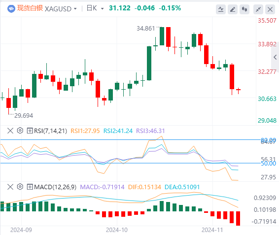Click the blue silver logo icon
This screenshot has width=279, height=235.
(x=11, y=8)
